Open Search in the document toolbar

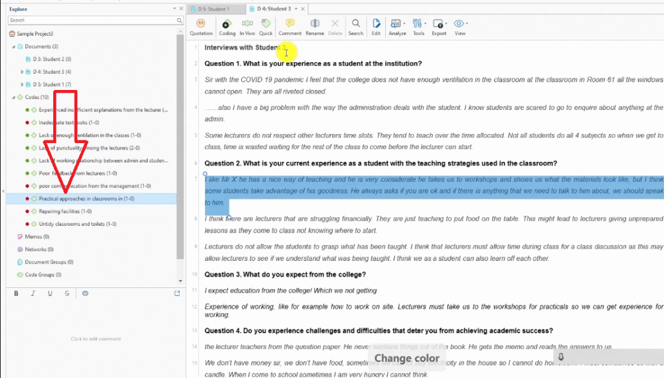tap(356, 27)
